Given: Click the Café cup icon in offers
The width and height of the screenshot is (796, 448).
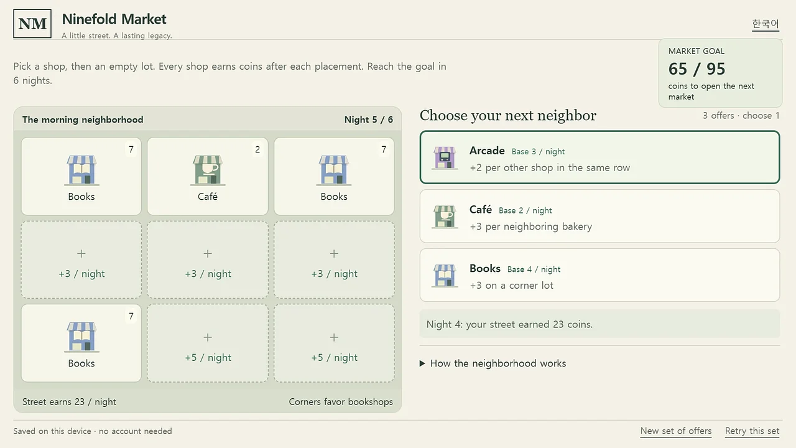Looking at the screenshot, I should (x=445, y=217).
